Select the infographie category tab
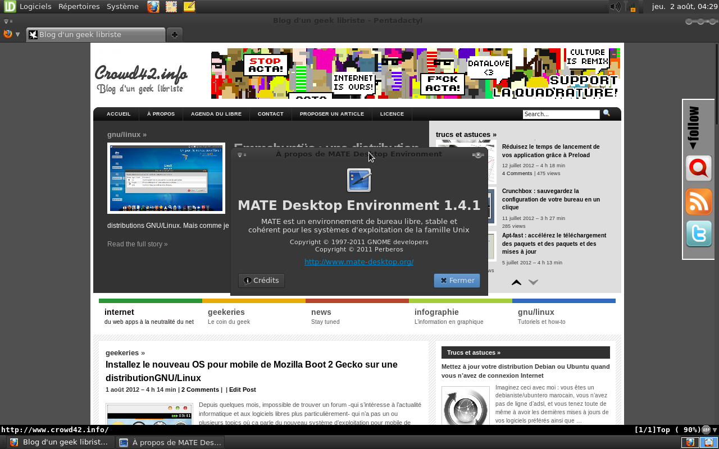Image resolution: width=719 pixels, height=449 pixels. tap(459, 317)
